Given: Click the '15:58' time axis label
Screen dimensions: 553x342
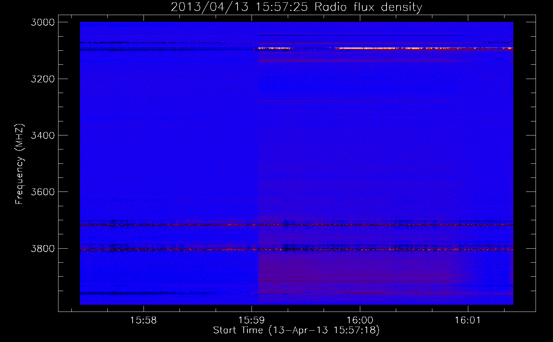Looking at the screenshot, I should [143, 320].
